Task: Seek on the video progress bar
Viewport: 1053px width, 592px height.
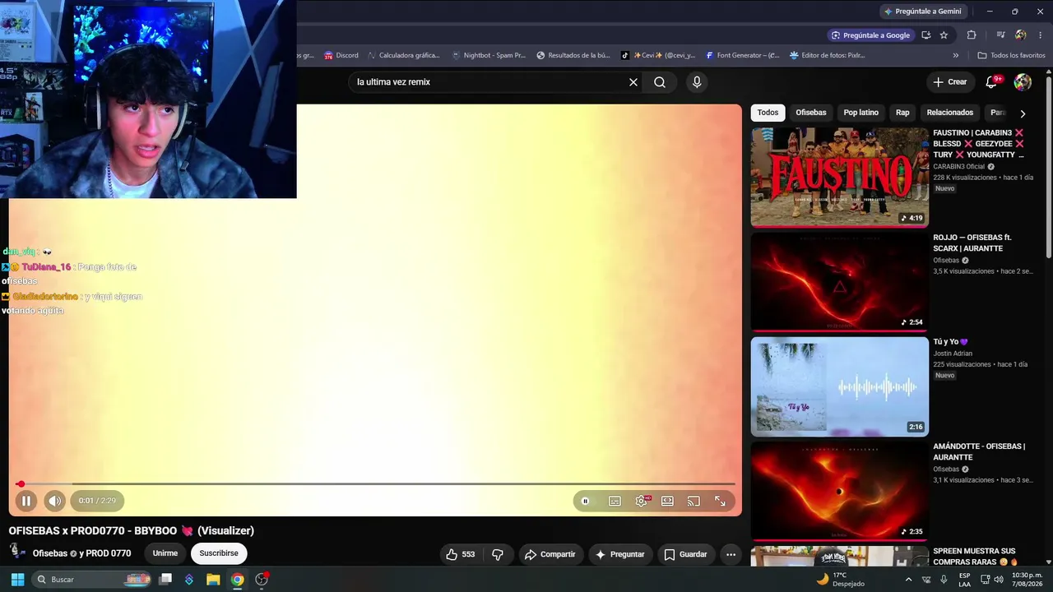Action: click(375, 484)
